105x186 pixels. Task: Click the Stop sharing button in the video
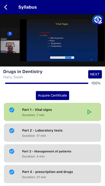pyautogui.click(x=68, y=57)
